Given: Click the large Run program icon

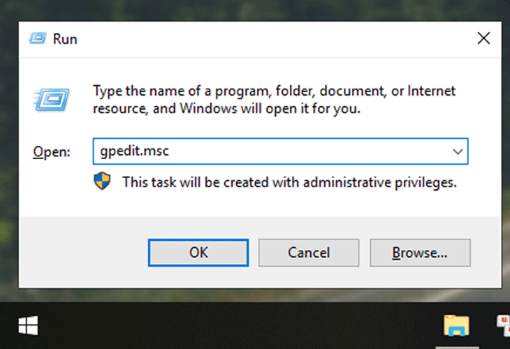Looking at the screenshot, I should coord(52,100).
